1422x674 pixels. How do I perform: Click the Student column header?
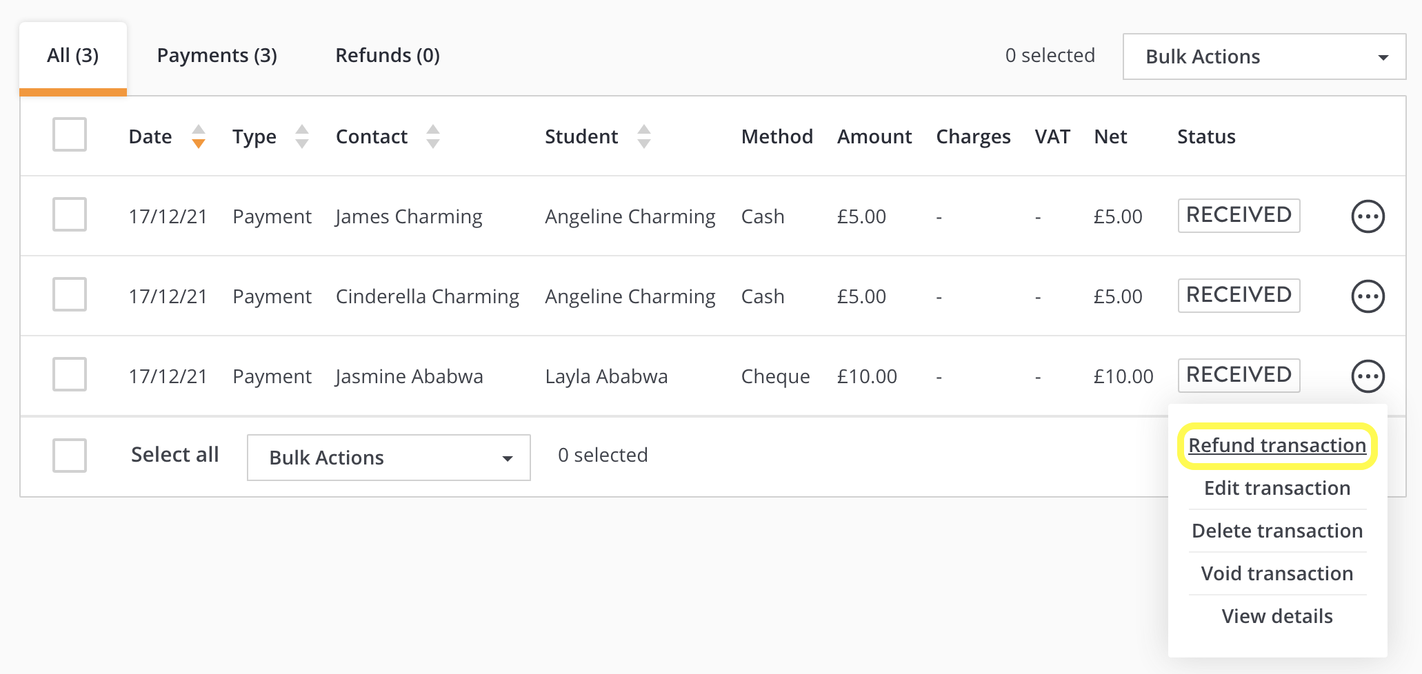581,136
